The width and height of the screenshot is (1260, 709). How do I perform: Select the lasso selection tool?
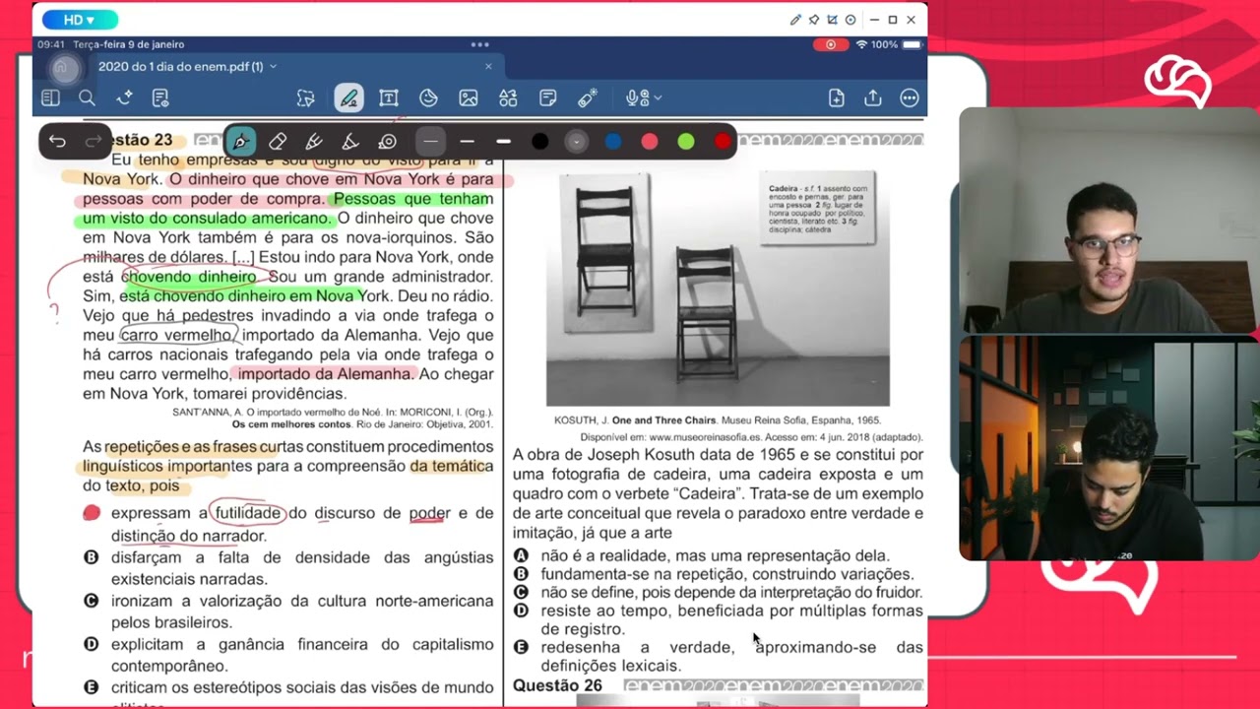coord(306,97)
